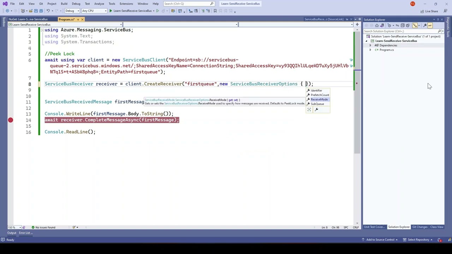Click the New Project toolbar icon
This screenshot has width=452, height=254.
(x=23, y=11)
